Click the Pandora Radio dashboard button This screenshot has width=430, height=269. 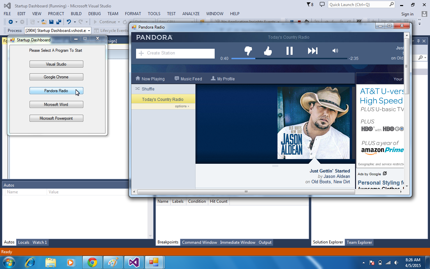pos(56,91)
